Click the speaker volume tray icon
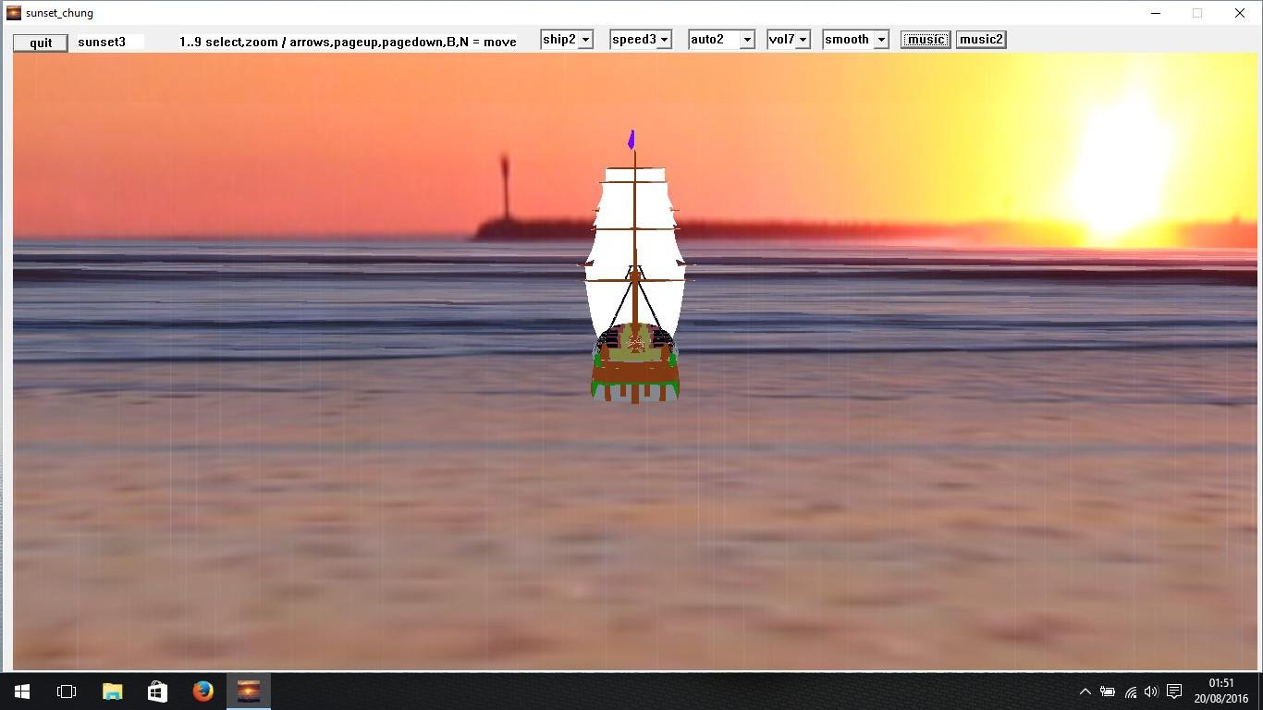Viewport: 1263px width, 710px height. [x=1151, y=692]
